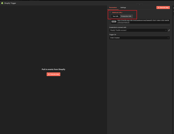Screen dimensions: 174x134
Task: Open the Parameters tab
Action: pos(113,8)
